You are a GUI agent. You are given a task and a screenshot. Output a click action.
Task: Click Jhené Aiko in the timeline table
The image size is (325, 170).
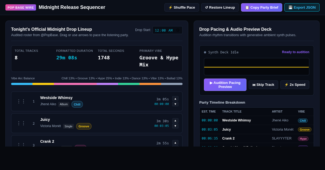tap(280, 120)
